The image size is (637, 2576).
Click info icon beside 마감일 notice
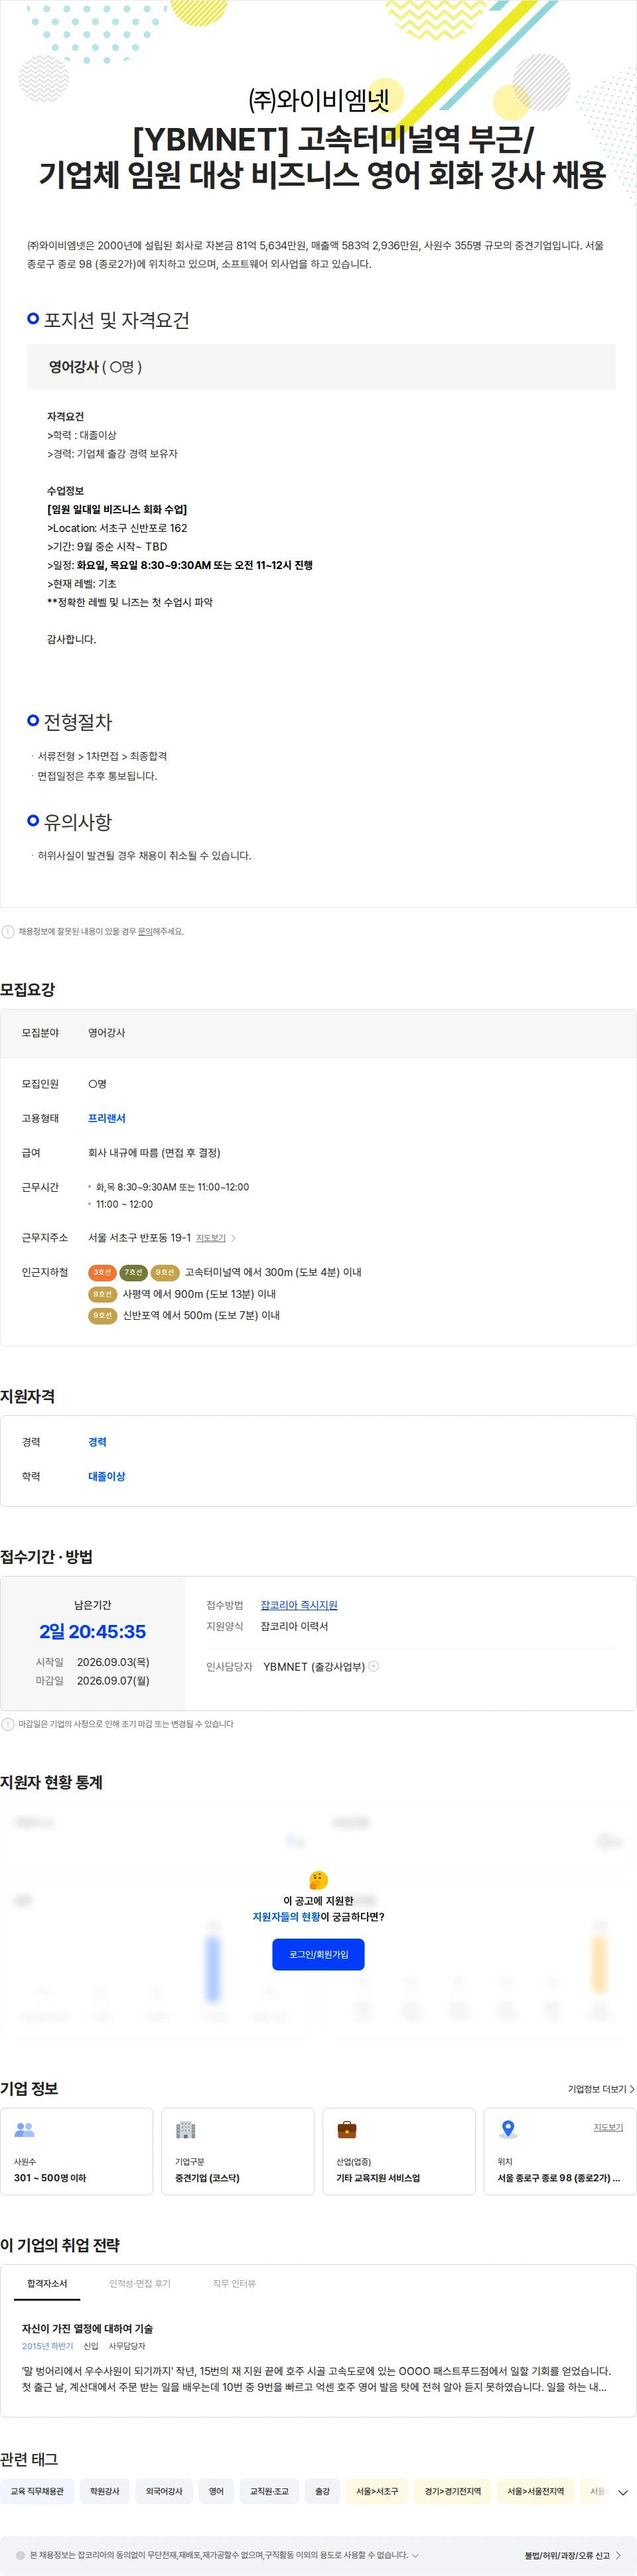(x=8, y=1724)
